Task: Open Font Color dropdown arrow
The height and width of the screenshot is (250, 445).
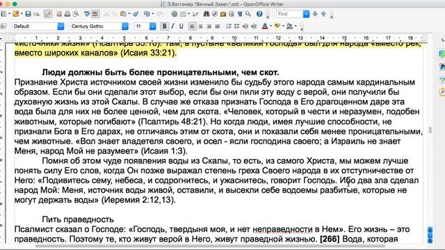Action: coord(270,26)
